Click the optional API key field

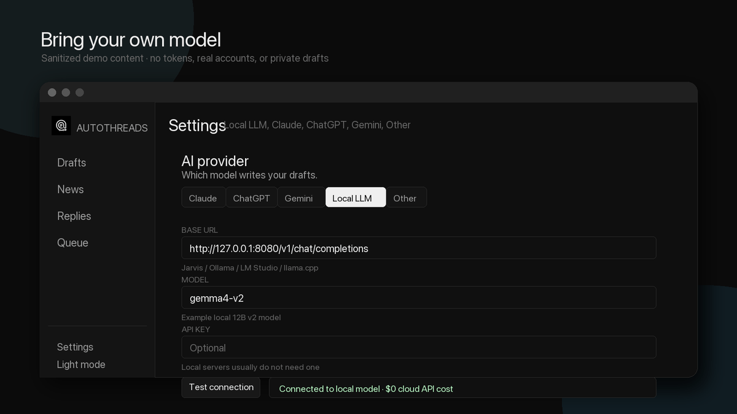[419, 347]
